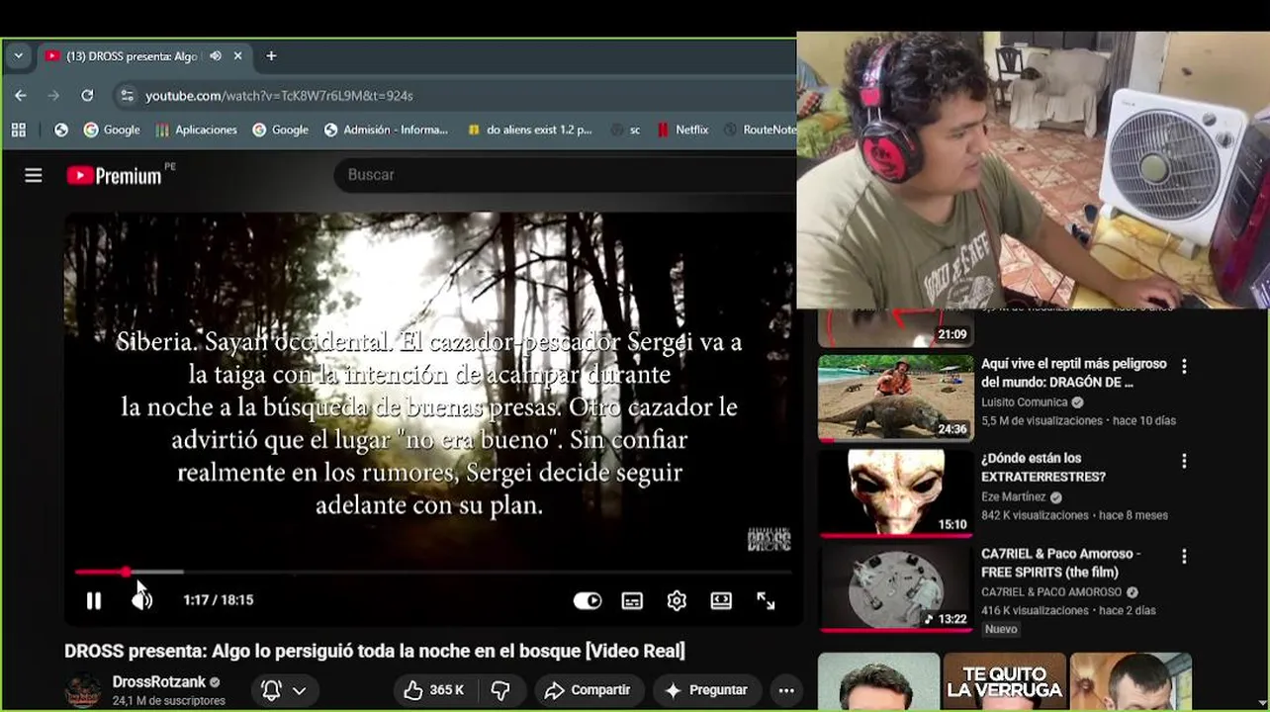The width and height of the screenshot is (1270, 712).
Task: Click the Preguntar button
Action: tap(706, 690)
